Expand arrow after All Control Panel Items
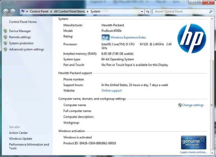 click(87, 12)
